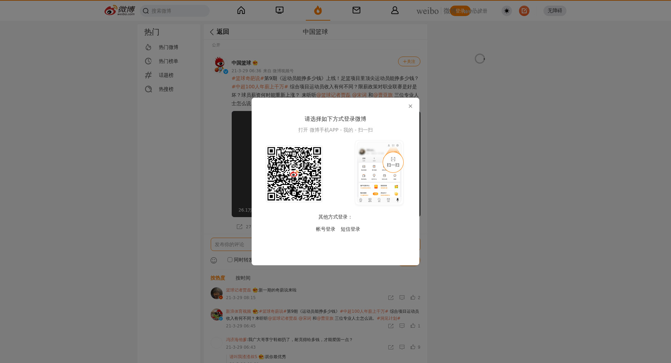671x363 pixels.
Task: Open mention @篮球记者贾磊 in the main post
Action: (x=333, y=95)
